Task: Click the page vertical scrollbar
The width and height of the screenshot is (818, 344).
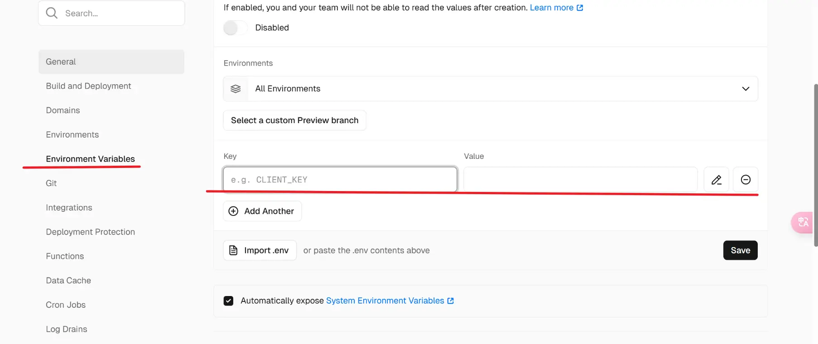Action: click(x=816, y=165)
